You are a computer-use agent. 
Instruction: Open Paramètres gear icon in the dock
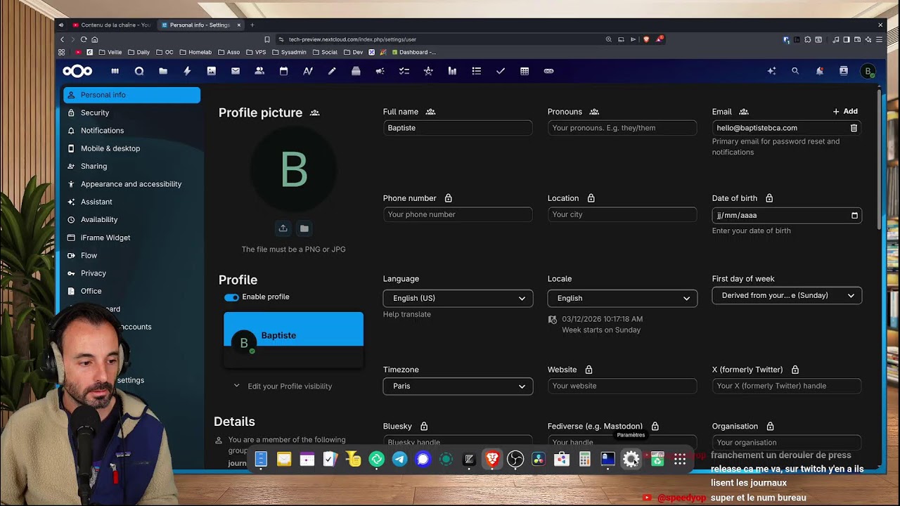tap(631, 460)
